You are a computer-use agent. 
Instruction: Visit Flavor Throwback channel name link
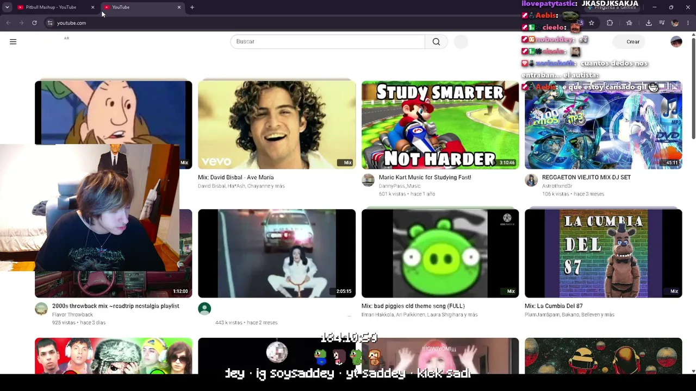tap(72, 315)
